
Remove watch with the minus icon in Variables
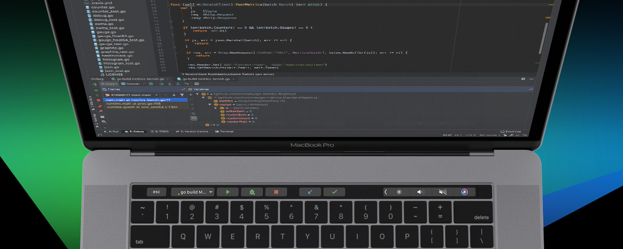click(x=191, y=100)
